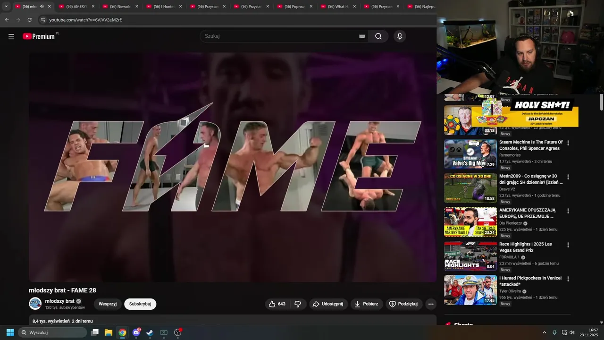Open the YouTube hamburger guide menu
604x340 pixels.
[x=11, y=36]
